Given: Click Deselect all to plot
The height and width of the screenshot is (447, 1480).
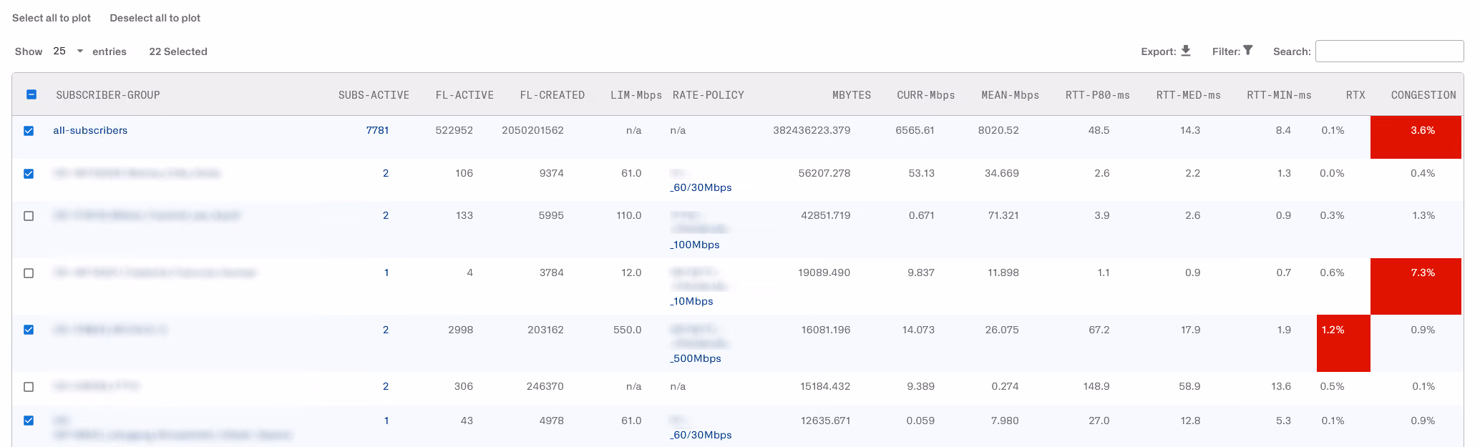Looking at the screenshot, I should point(155,18).
